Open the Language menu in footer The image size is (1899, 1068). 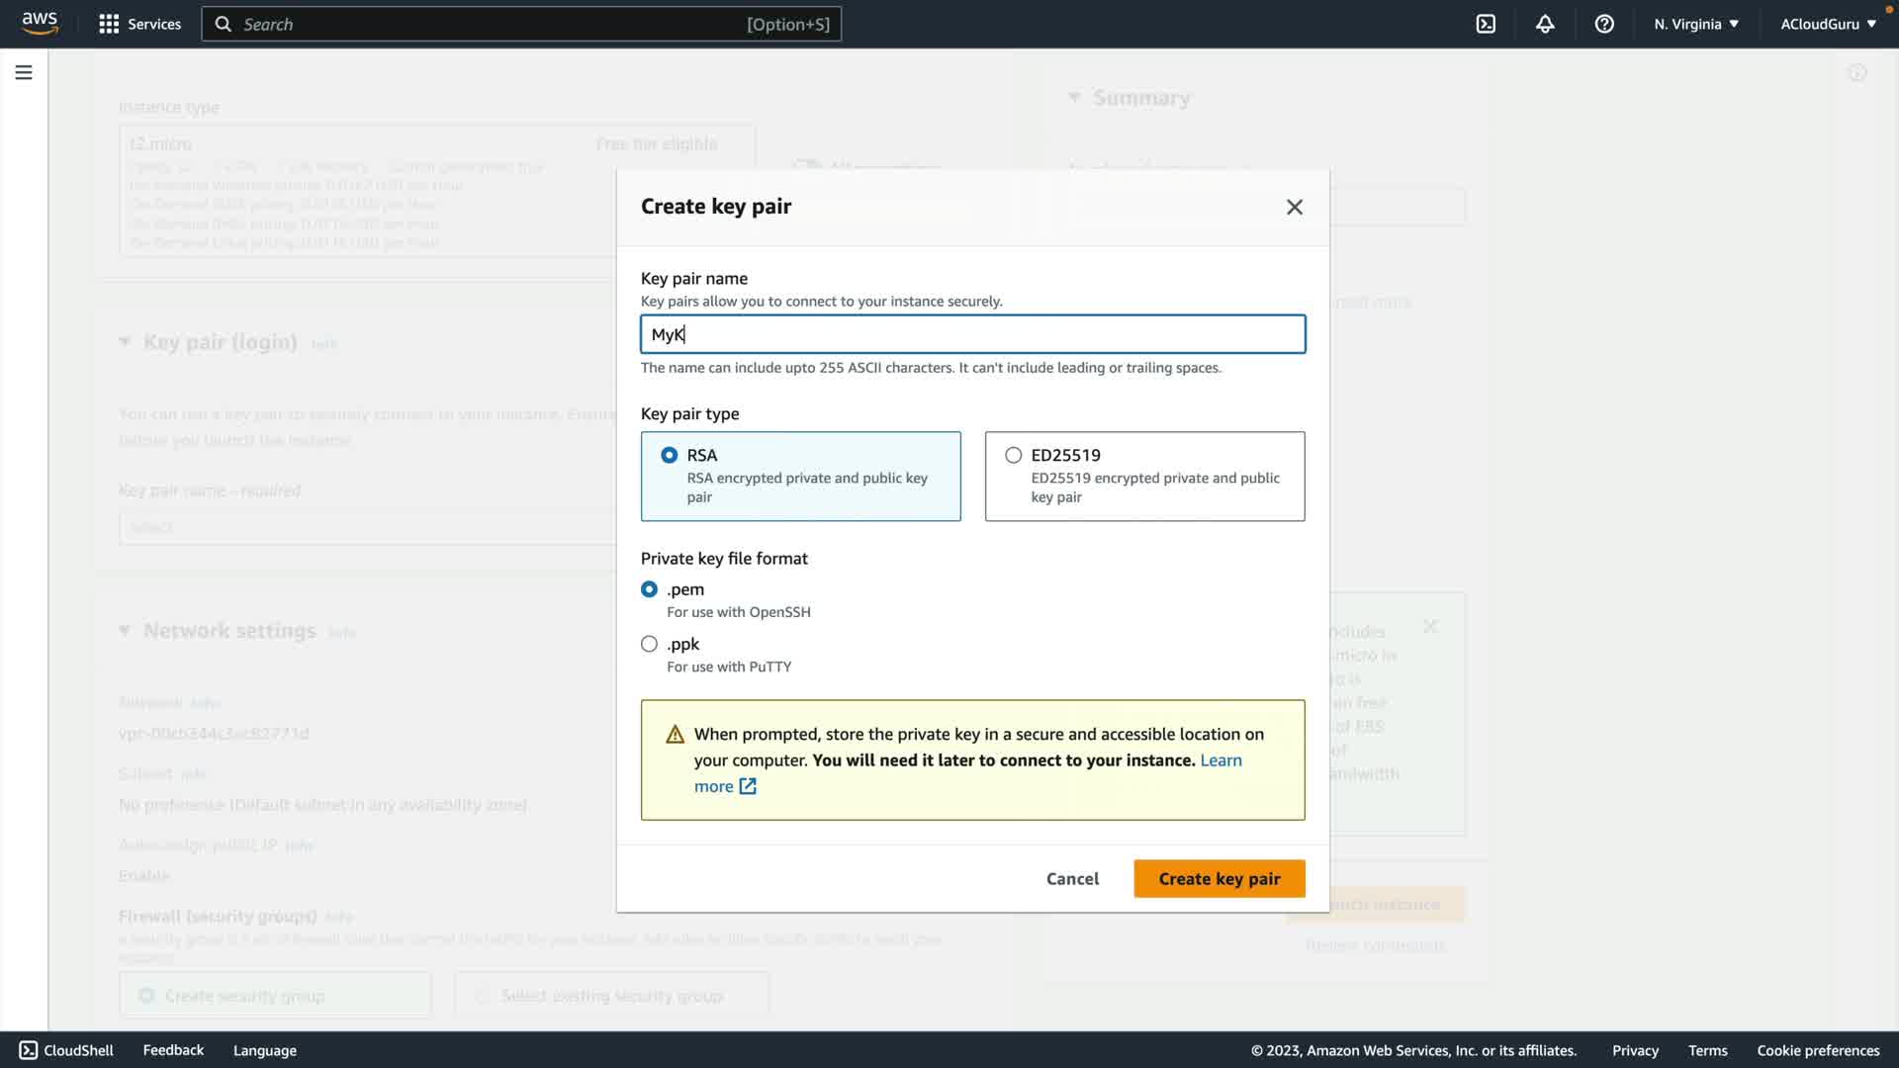click(x=264, y=1050)
